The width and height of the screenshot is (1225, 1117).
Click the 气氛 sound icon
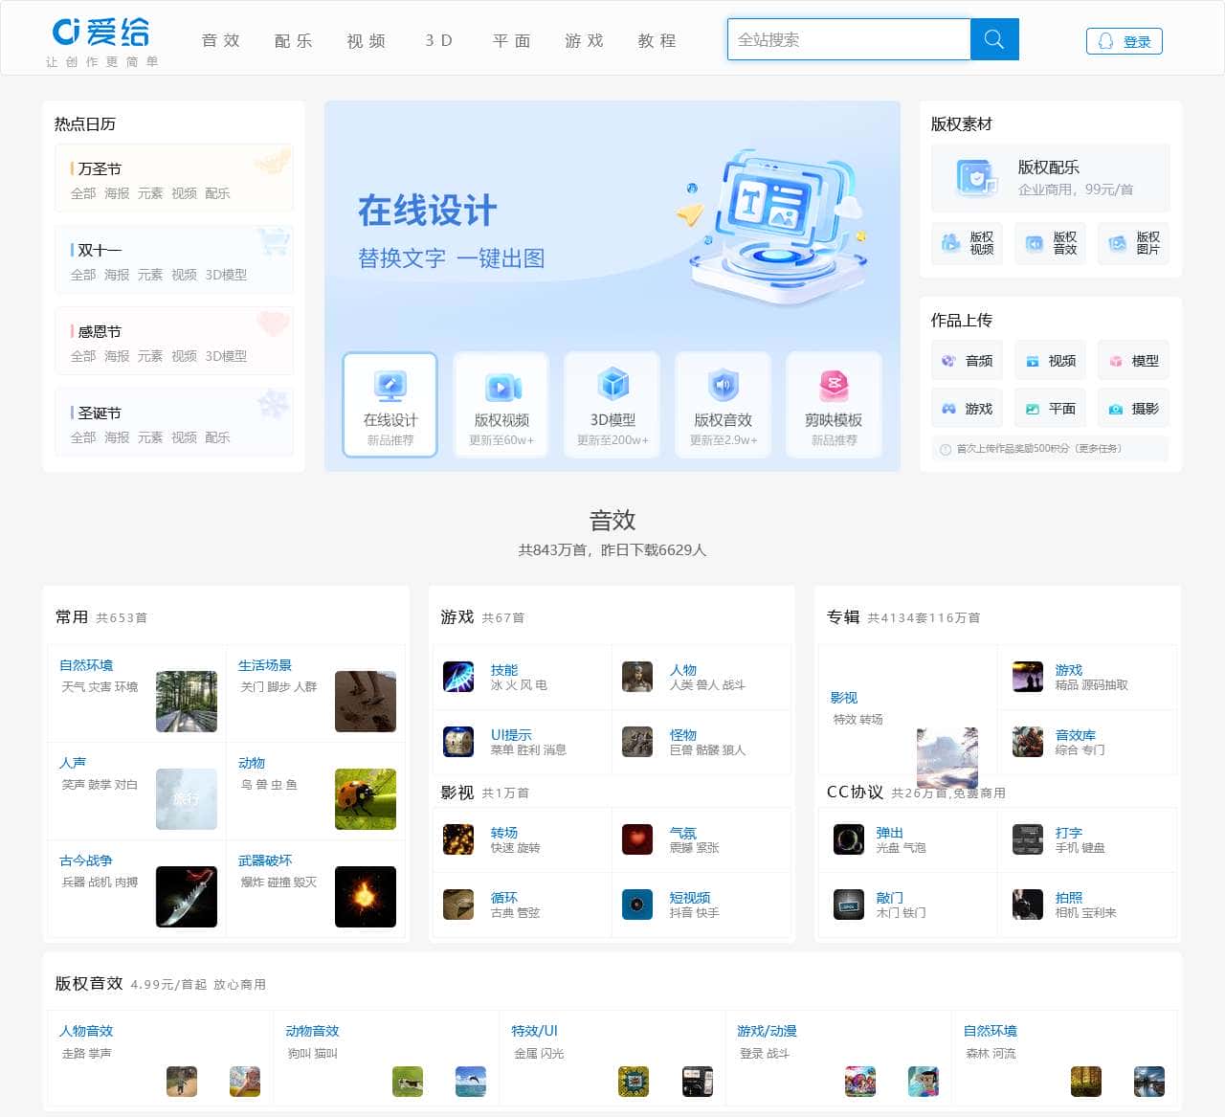[x=637, y=839]
